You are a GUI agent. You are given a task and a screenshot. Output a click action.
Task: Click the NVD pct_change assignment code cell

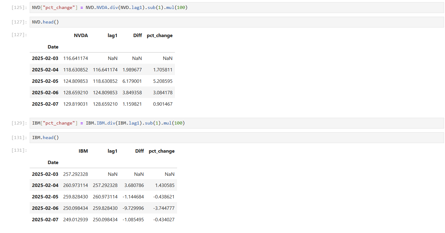pyautogui.click(x=237, y=7)
